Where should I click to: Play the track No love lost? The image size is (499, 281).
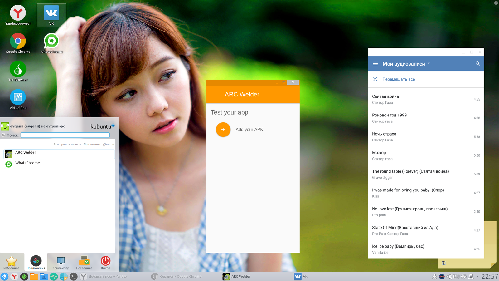(x=426, y=212)
